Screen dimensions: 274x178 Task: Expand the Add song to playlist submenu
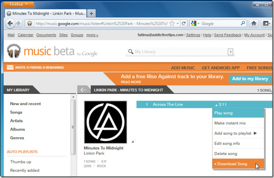(255, 133)
